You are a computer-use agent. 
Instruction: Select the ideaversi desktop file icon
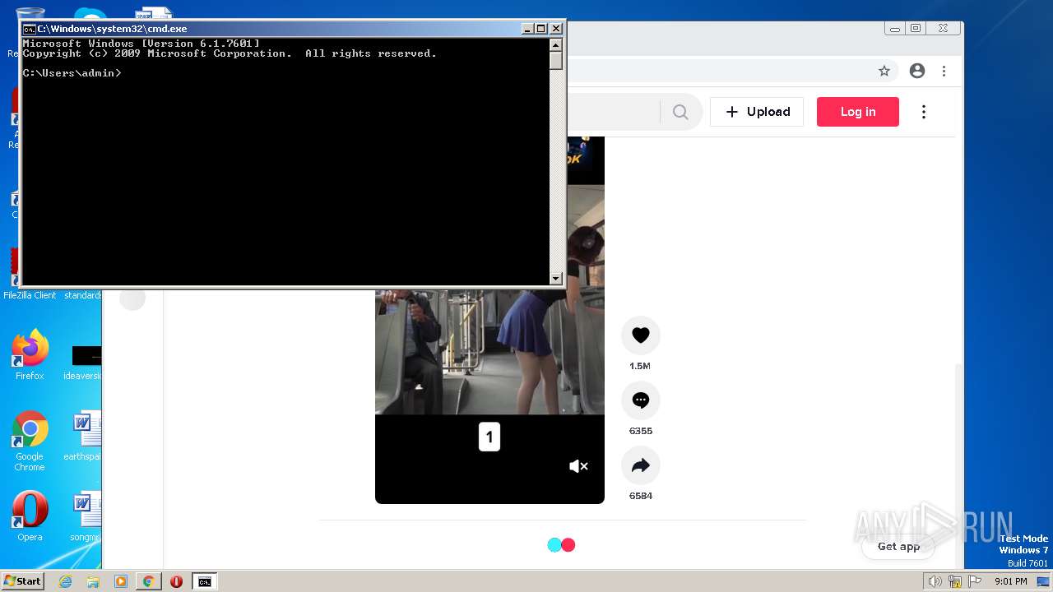(x=84, y=363)
